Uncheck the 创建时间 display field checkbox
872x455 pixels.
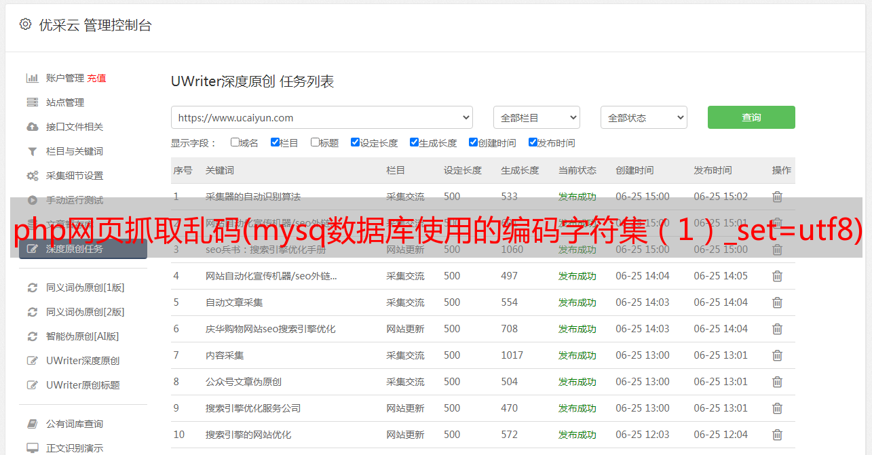point(473,142)
